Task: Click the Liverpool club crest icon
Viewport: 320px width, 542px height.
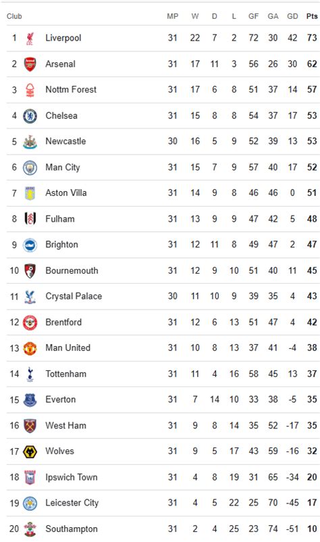Action: click(30, 39)
